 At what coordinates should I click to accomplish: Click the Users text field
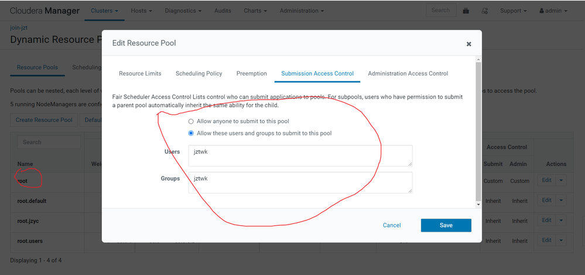[x=300, y=156]
